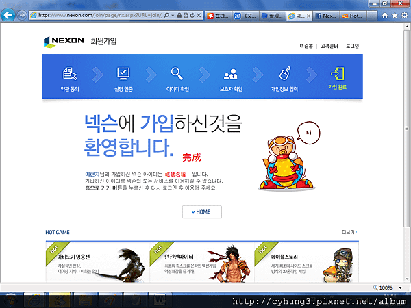Click the 보호자 확인 people step icon

pos(231,74)
